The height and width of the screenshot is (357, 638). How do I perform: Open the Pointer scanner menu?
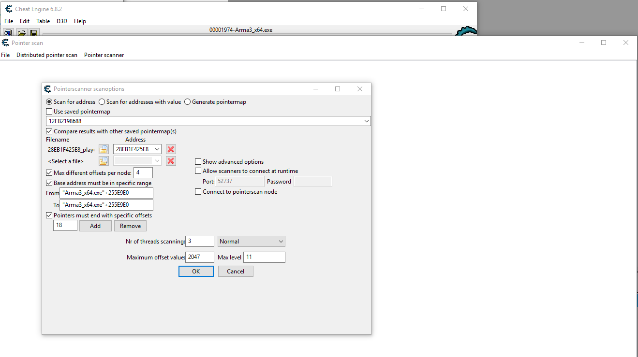click(x=104, y=55)
